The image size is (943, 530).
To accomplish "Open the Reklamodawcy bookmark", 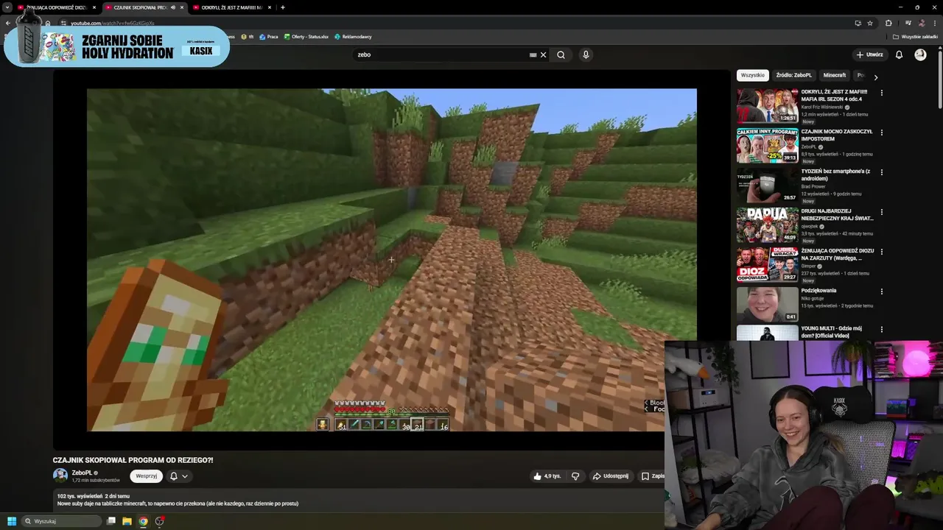I will 353,37.
